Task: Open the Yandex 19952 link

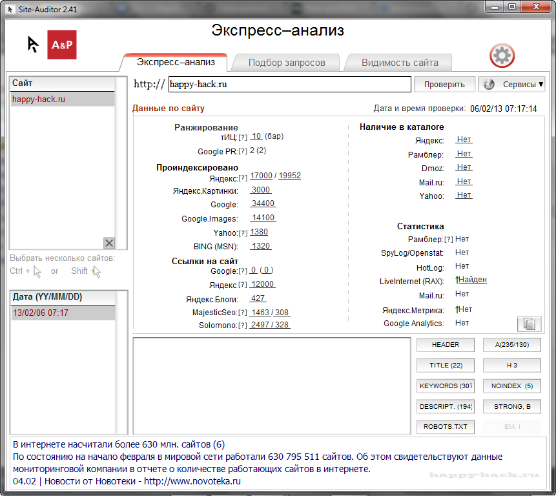Action: click(x=289, y=176)
